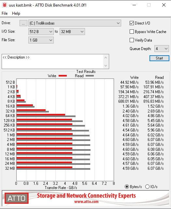
Task: Disable the Direct I/O checkbox
Action: (132, 23)
